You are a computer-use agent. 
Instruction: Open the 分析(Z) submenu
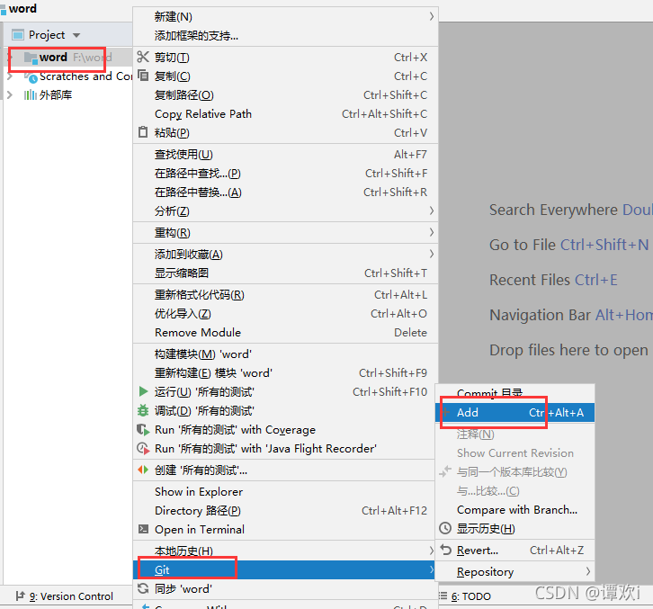(x=285, y=210)
